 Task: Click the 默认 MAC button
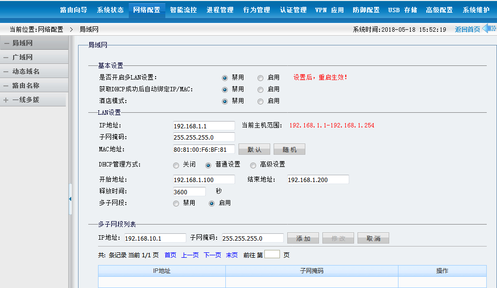tap(254, 149)
